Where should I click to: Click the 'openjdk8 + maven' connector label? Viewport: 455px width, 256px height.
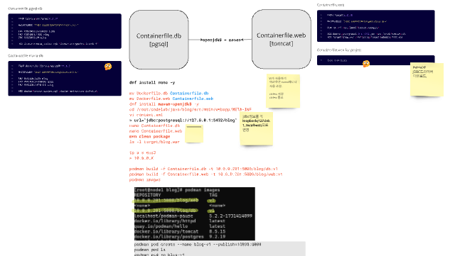tap(222, 40)
